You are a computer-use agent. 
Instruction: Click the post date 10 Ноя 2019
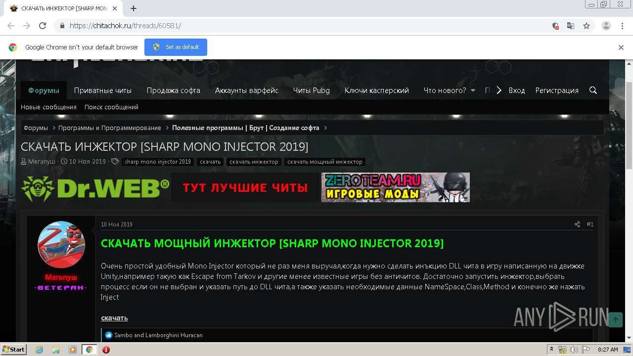coord(117,224)
